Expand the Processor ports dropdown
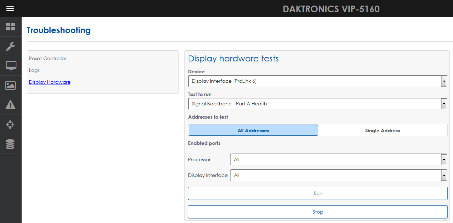 [338, 159]
